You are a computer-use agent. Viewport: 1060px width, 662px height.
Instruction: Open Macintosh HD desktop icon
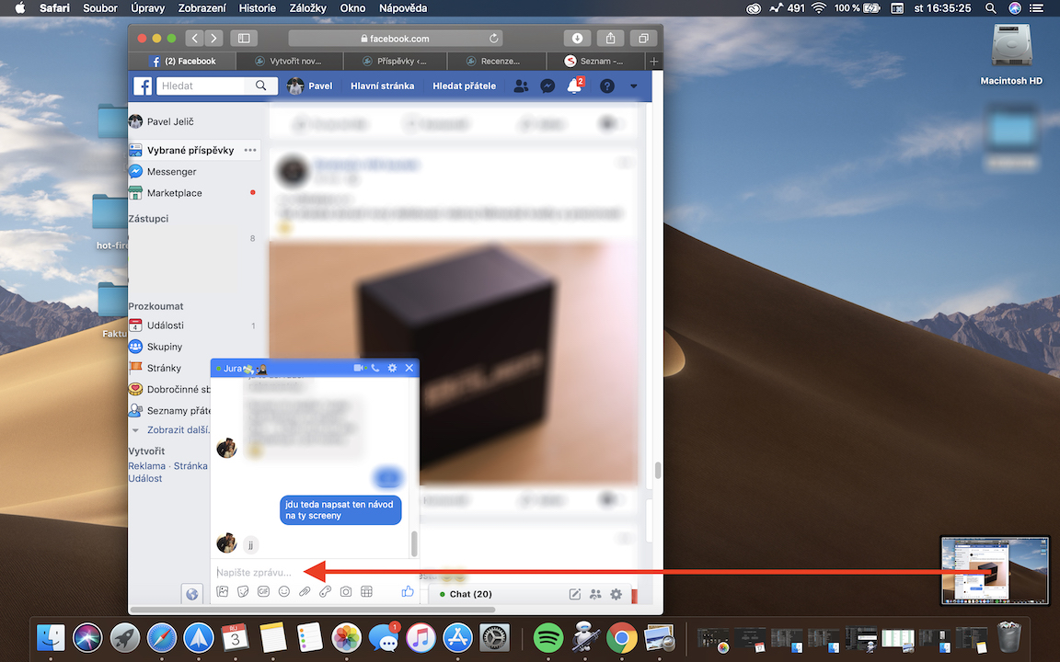tap(1011, 54)
